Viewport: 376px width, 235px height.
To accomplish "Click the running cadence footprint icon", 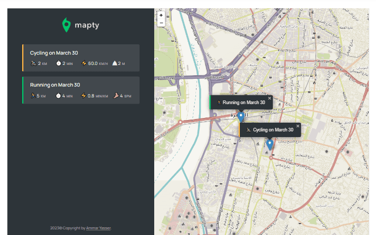I will coord(116,96).
